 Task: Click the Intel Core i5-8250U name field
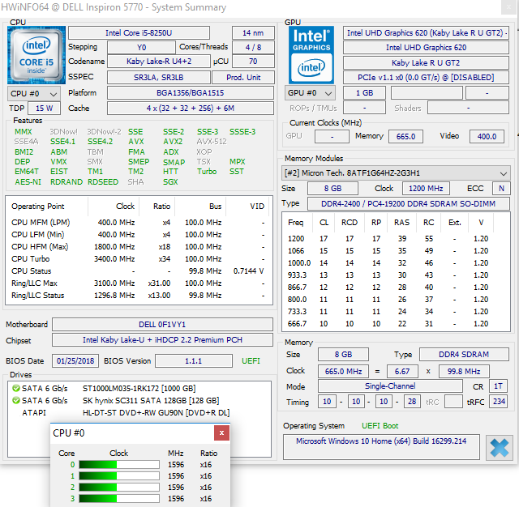coord(139,32)
